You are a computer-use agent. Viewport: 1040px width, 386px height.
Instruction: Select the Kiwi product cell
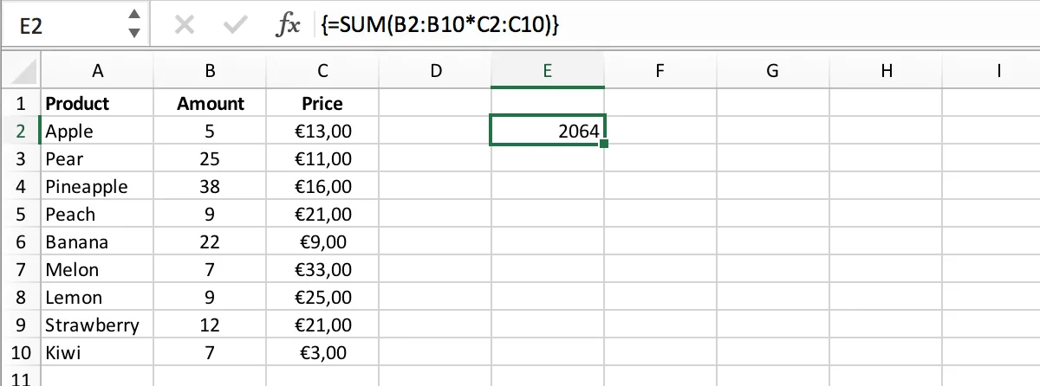pos(97,353)
